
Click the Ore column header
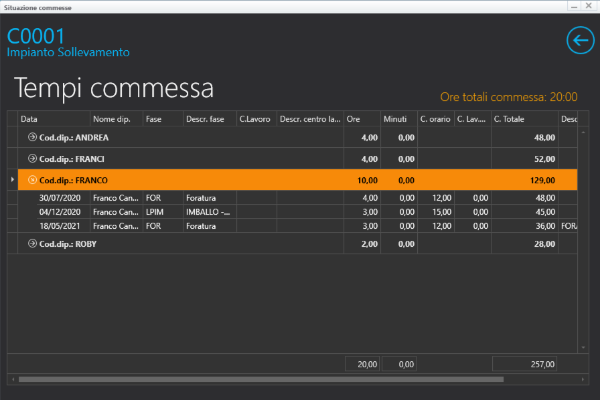(x=362, y=119)
